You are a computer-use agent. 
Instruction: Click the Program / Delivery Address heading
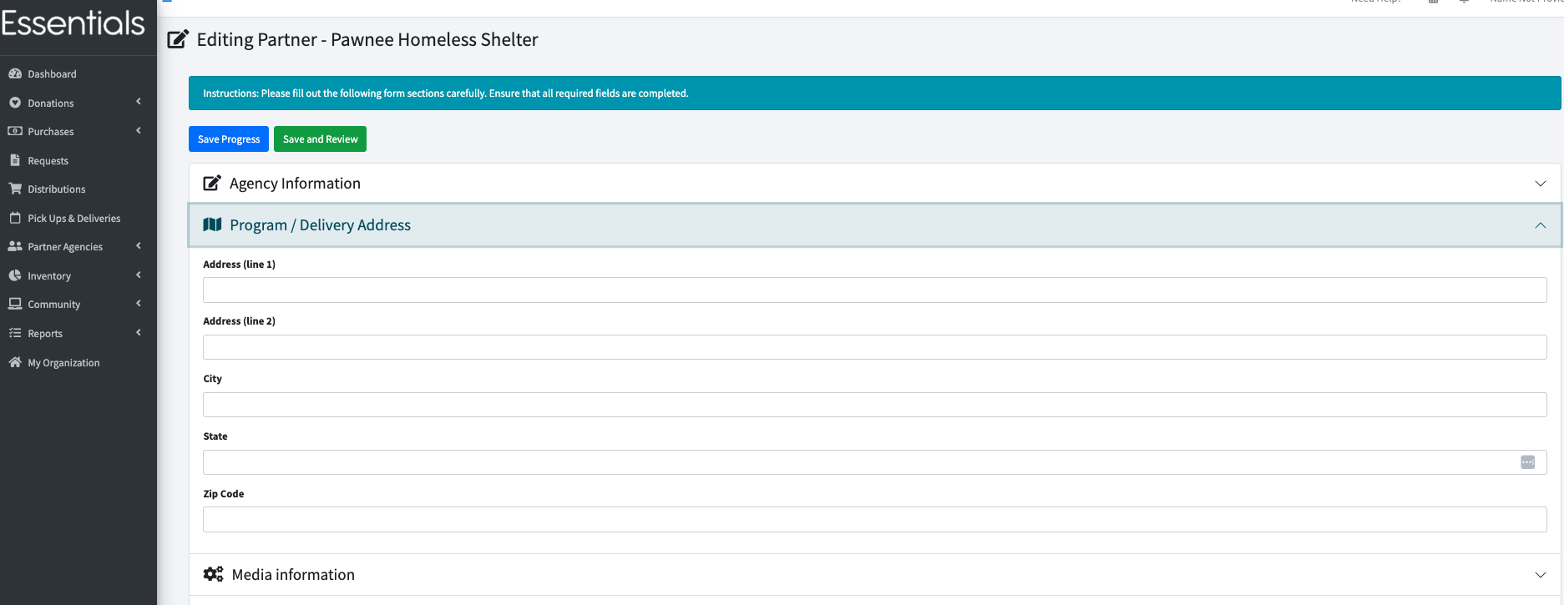point(320,225)
